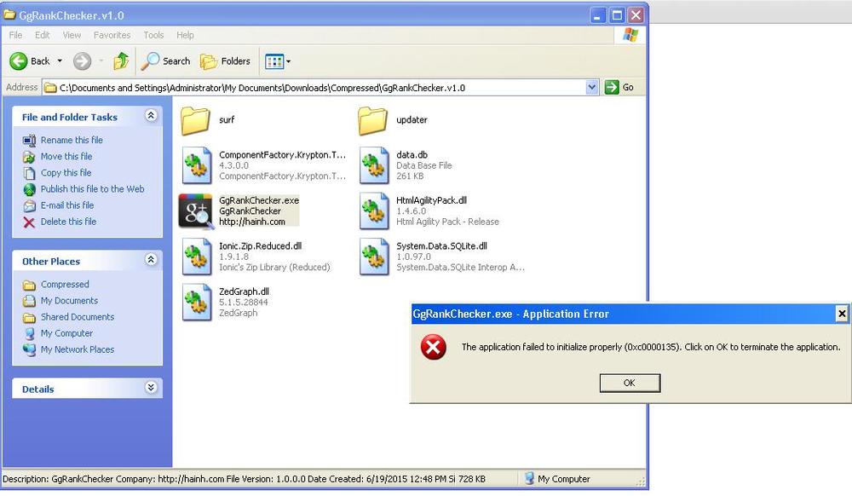
Task: Expand the address bar dropdown
Action: pos(592,87)
